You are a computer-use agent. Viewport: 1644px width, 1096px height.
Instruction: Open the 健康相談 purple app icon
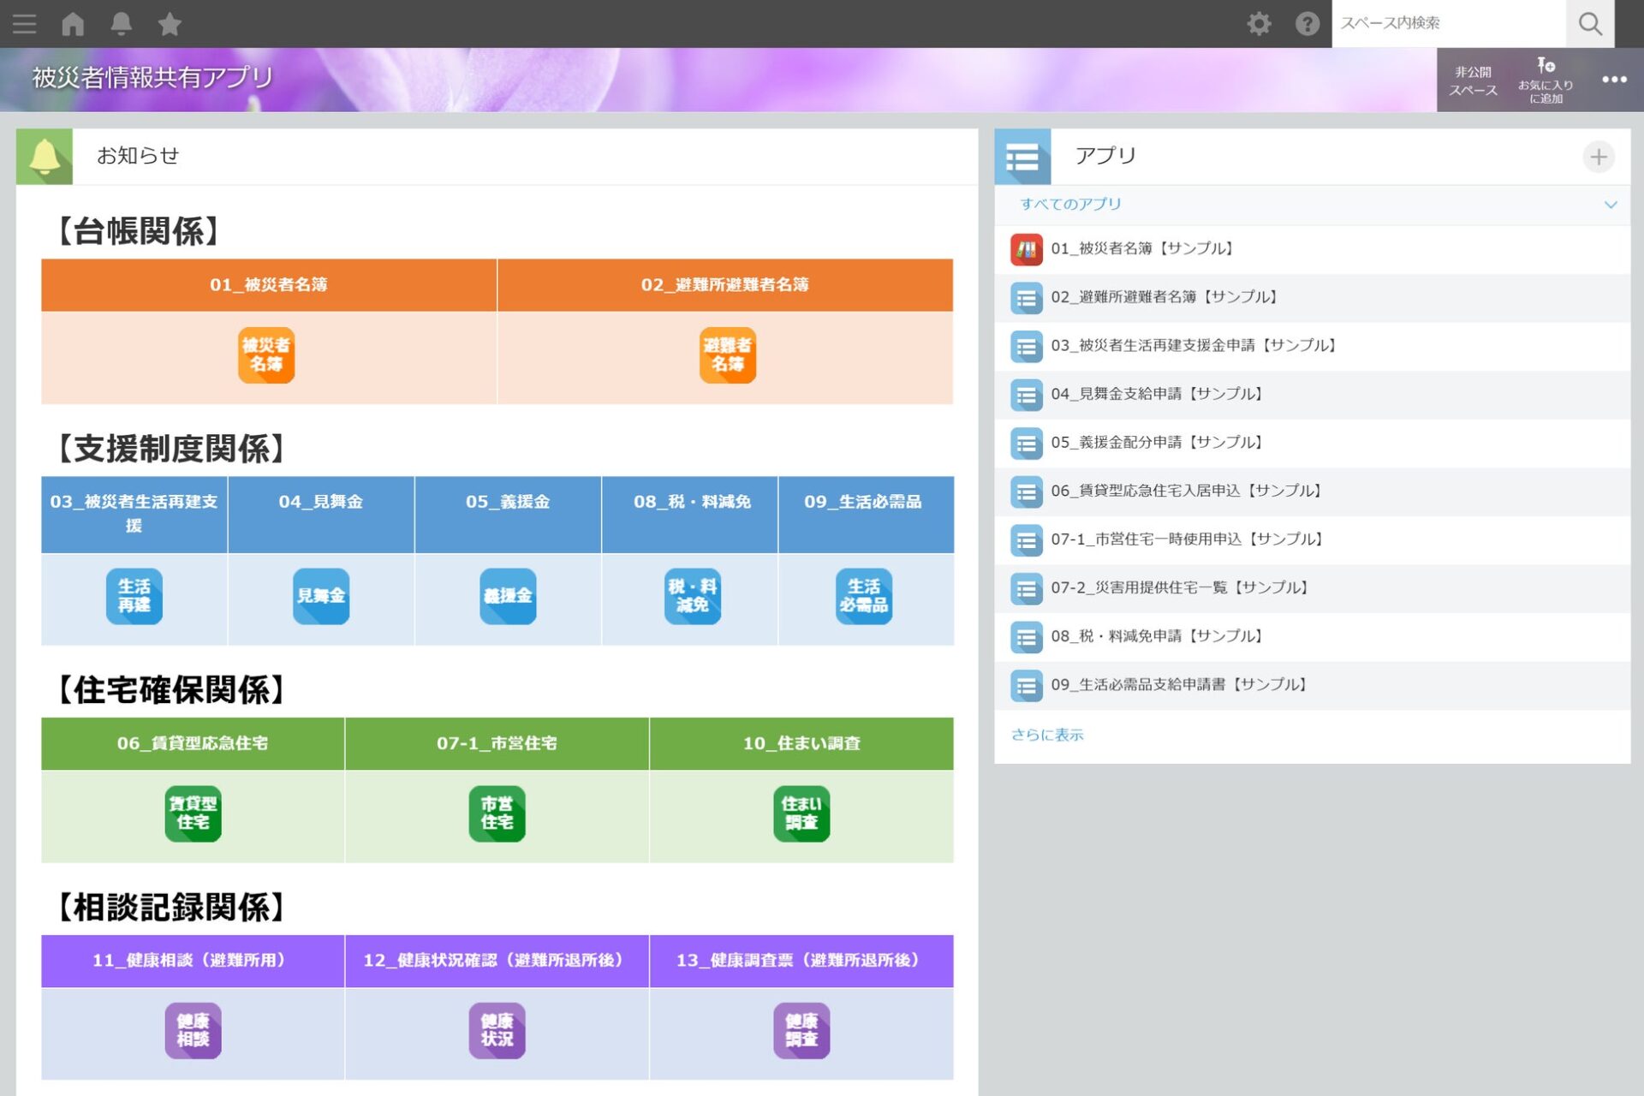click(x=193, y=1030)
